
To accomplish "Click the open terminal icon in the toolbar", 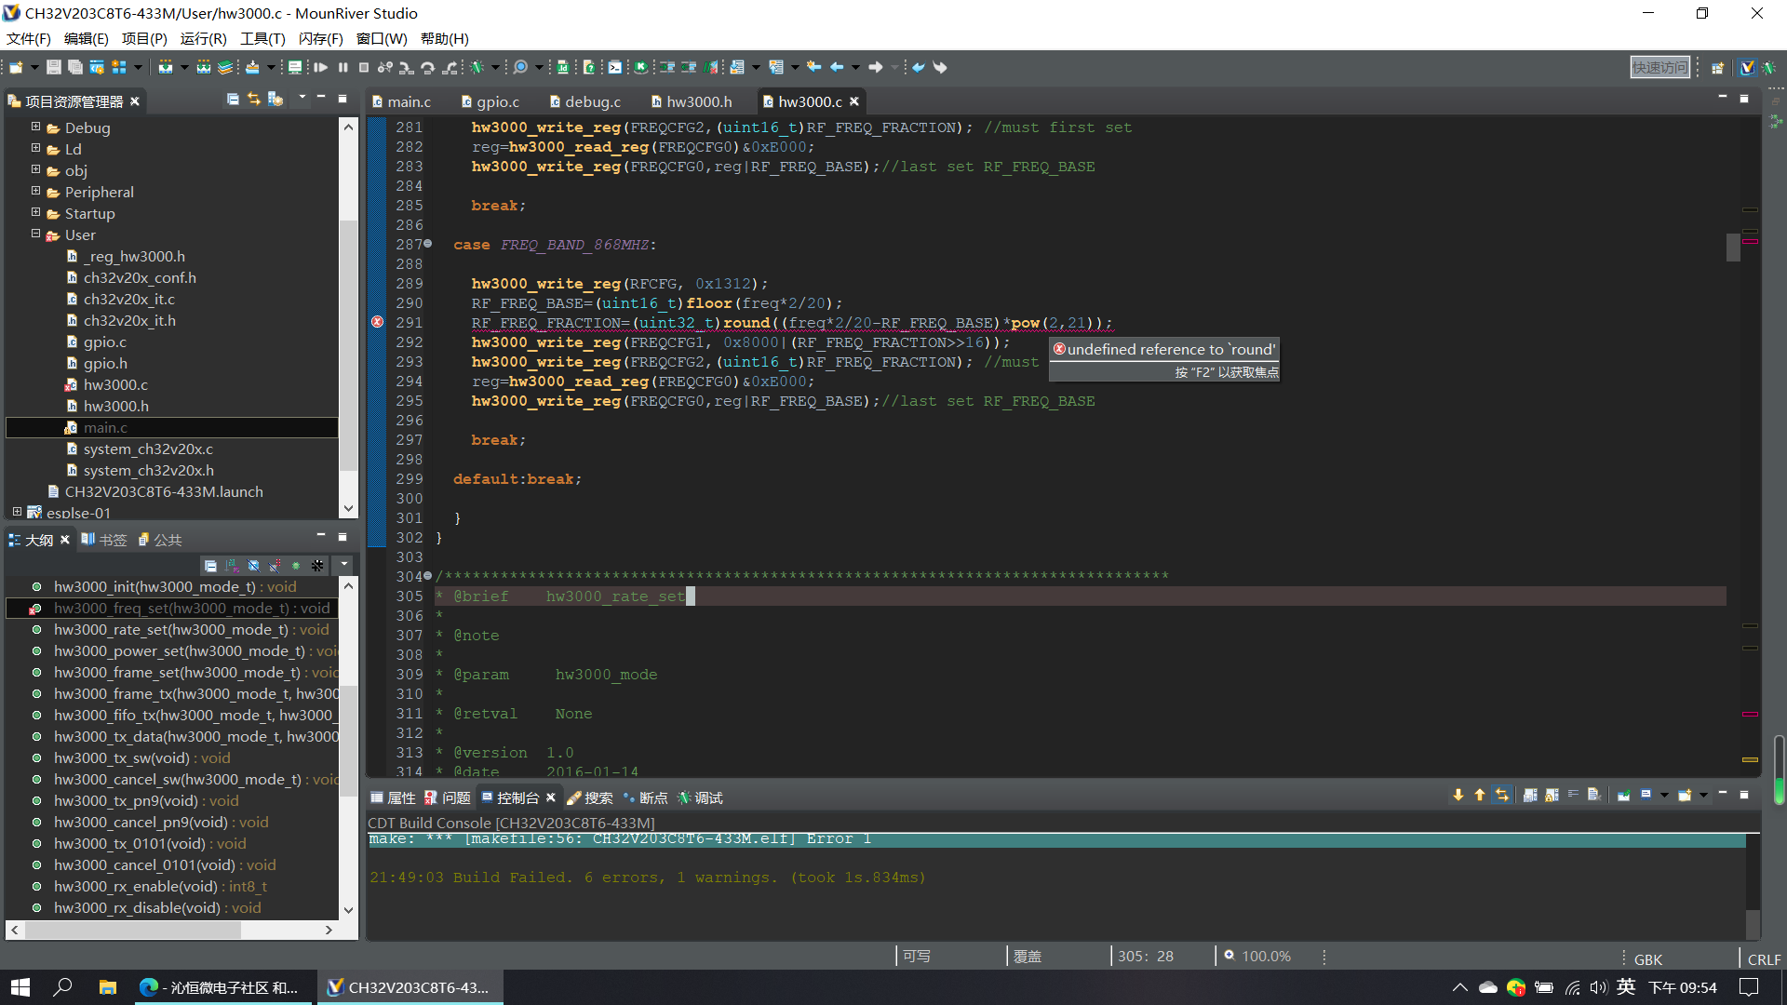I will 615,67.
